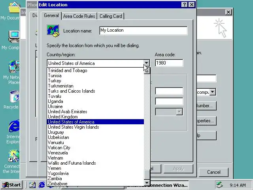Click the first empty dialing rules field
This screenshot has width=253, height=190.
[169, 91]
